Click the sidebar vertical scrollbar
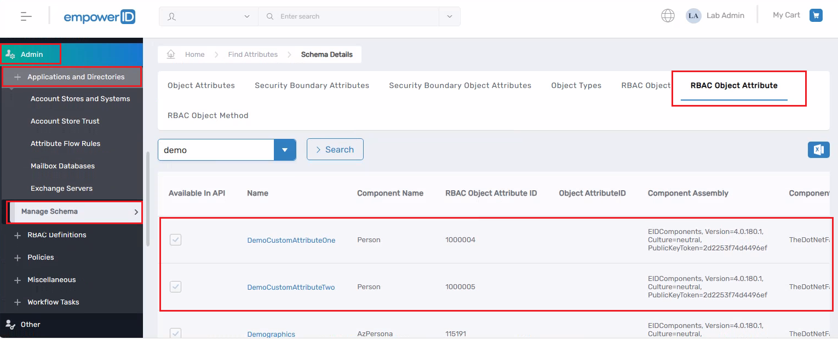Image resolution: width=838 pixels, height=340 pixels. [147, 198]
